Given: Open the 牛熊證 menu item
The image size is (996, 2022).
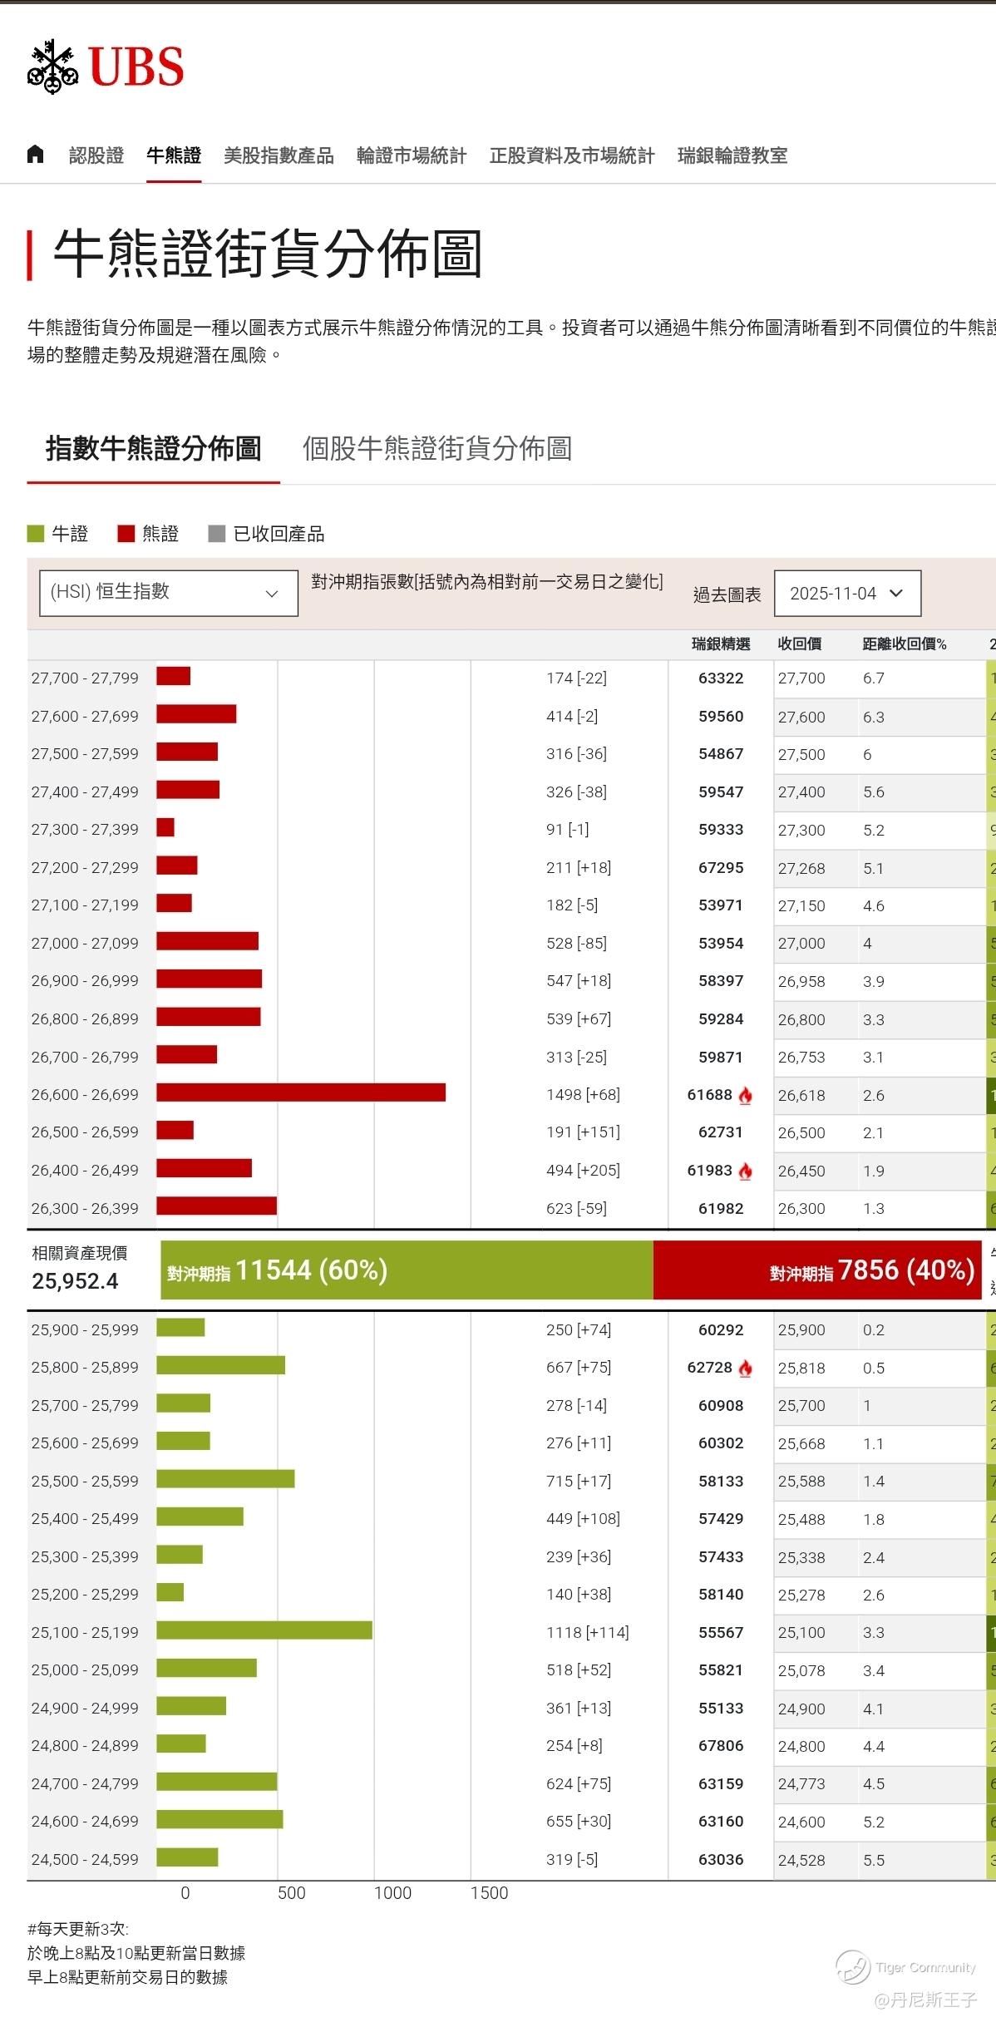Looking at the screenshot, I should point(174,155).
